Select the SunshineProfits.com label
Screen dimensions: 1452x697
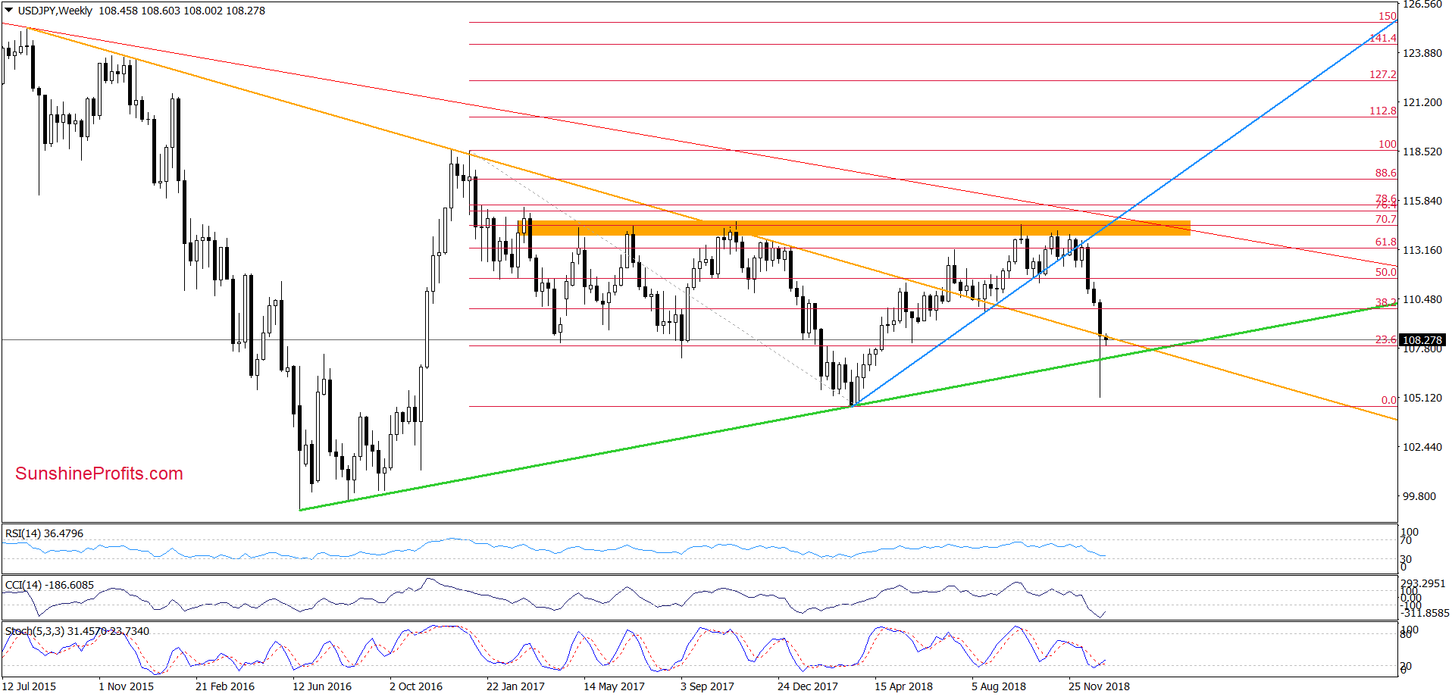(x=99, y=474)
